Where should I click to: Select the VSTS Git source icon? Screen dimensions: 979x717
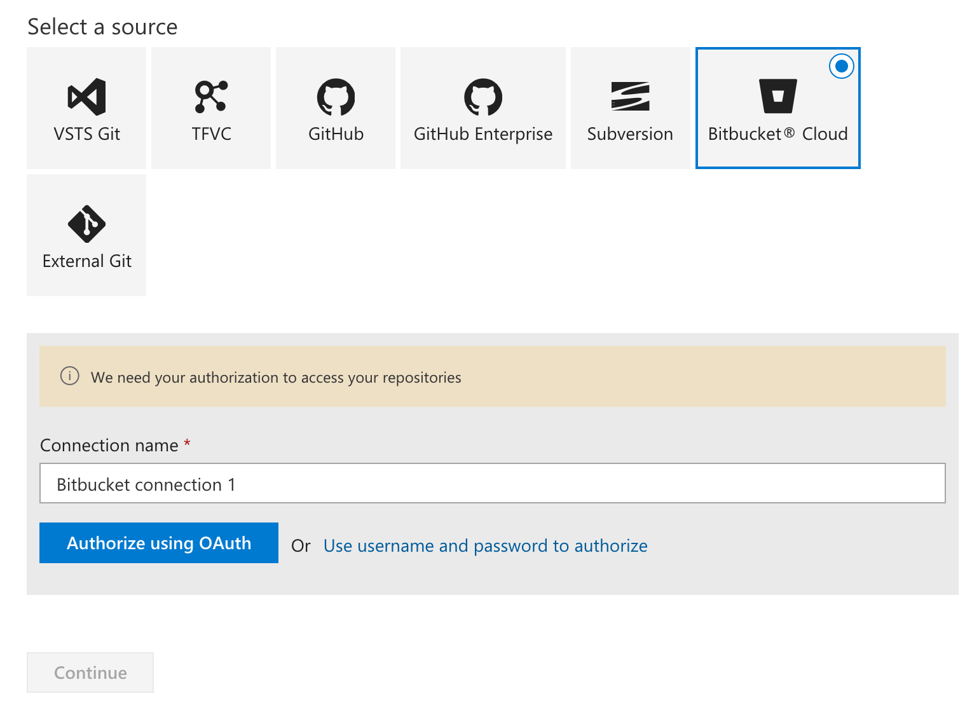(86, 97)
